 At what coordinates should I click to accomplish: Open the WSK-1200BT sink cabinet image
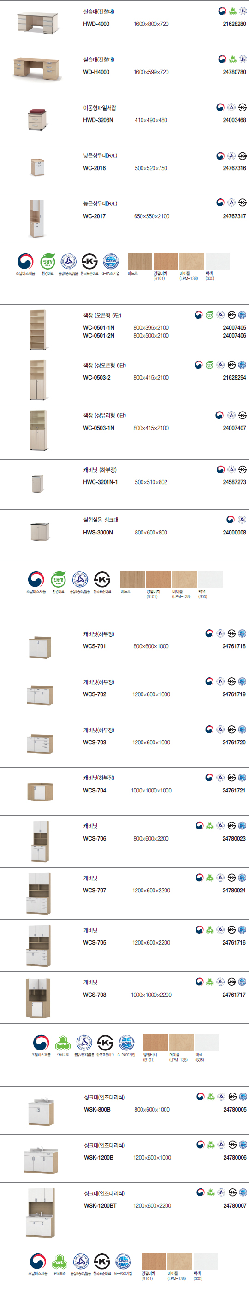40,1213
